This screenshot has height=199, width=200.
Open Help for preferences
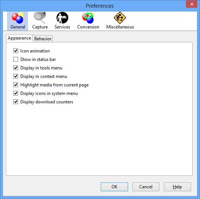pos(177,187)
